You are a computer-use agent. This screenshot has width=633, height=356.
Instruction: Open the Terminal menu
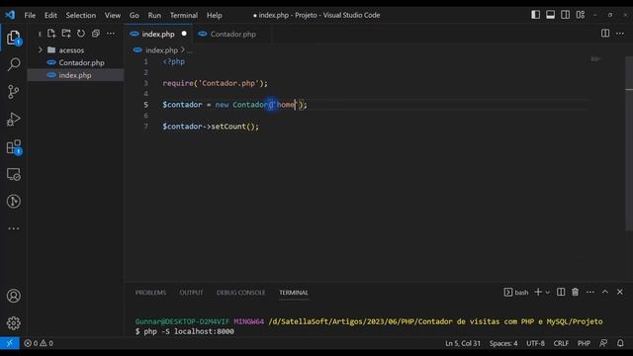[x=184, y=15]
